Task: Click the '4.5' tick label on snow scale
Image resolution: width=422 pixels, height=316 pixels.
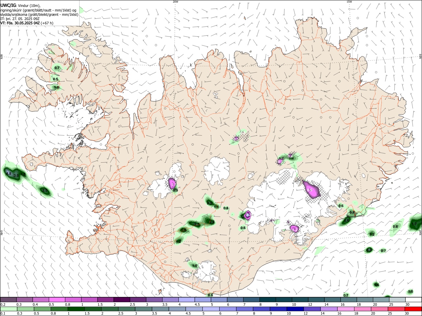Action: pos(197,304)
